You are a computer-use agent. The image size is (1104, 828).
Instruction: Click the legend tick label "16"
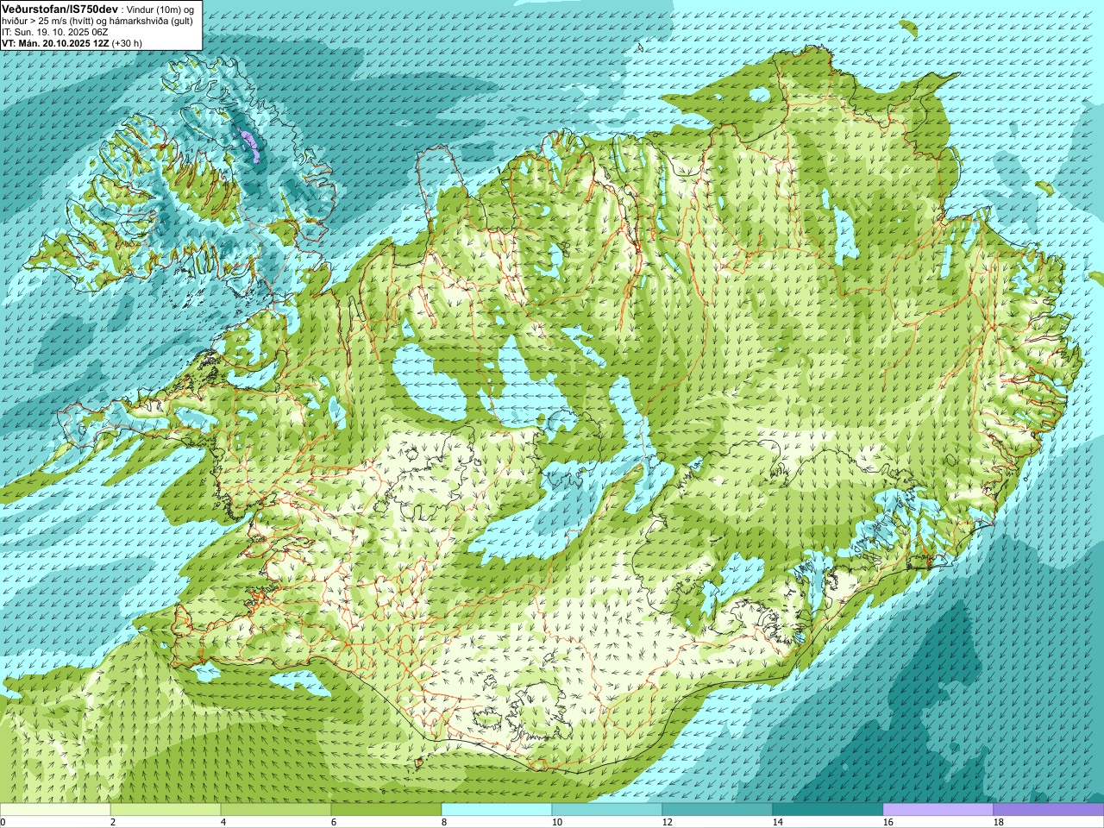click(x=888, y=822)
